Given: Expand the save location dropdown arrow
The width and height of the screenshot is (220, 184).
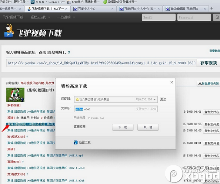Looking at the screenshot, I should pos(154,99).
